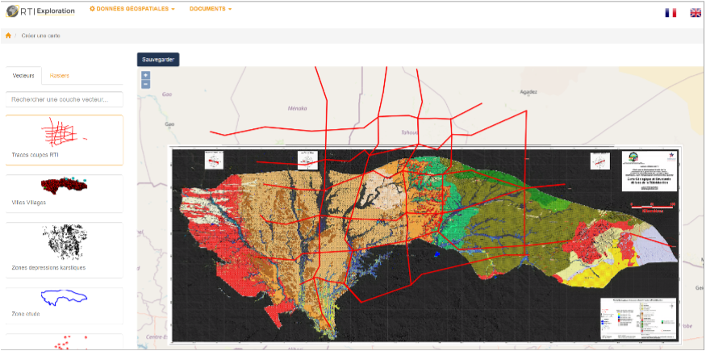Click the Villes Villages label
Image resolution: width=706 pixels, height=351 pixels.
tap(29, 203)
